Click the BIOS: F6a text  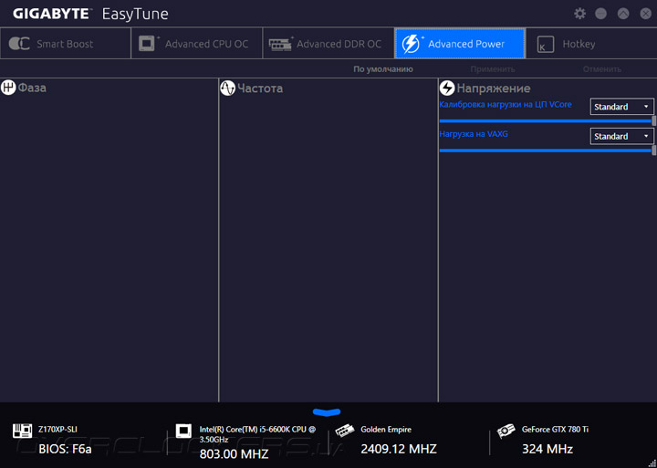(65, 450)
